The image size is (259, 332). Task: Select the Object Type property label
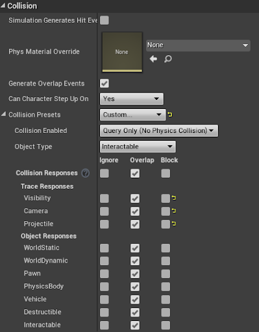click(x=33, y=147)
